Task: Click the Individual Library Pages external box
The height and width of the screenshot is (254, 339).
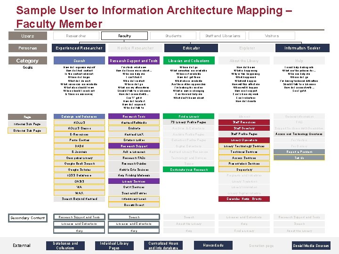Action: click(114, 246)
